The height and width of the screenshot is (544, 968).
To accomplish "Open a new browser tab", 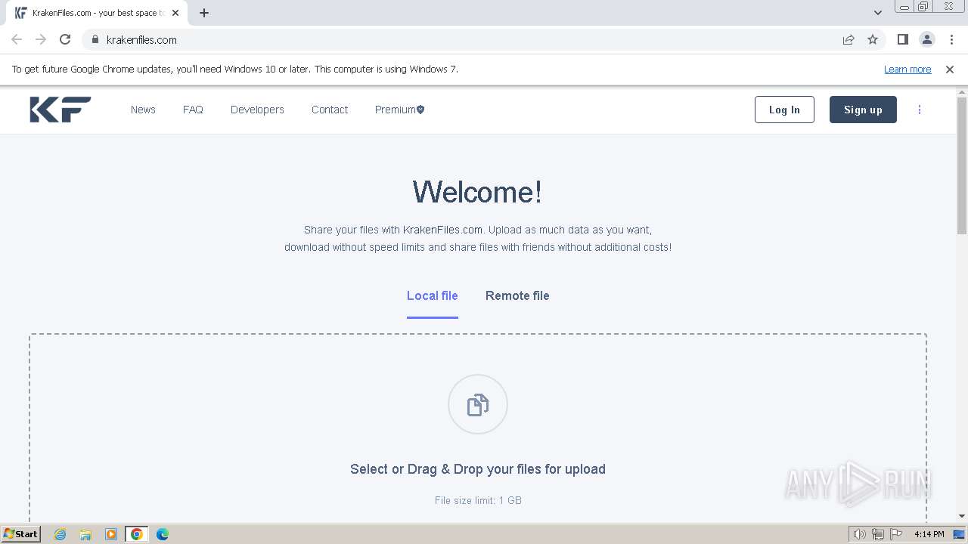I will tap(204, 13).
